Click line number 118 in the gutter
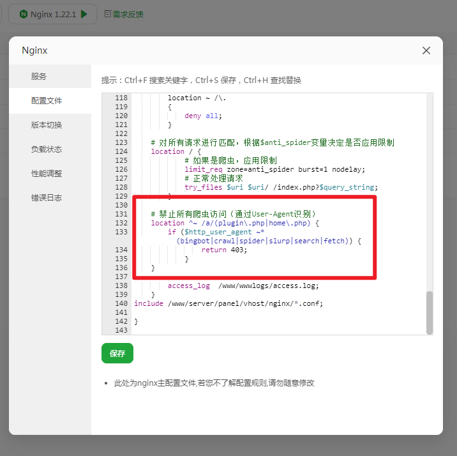 pos(121,98)
